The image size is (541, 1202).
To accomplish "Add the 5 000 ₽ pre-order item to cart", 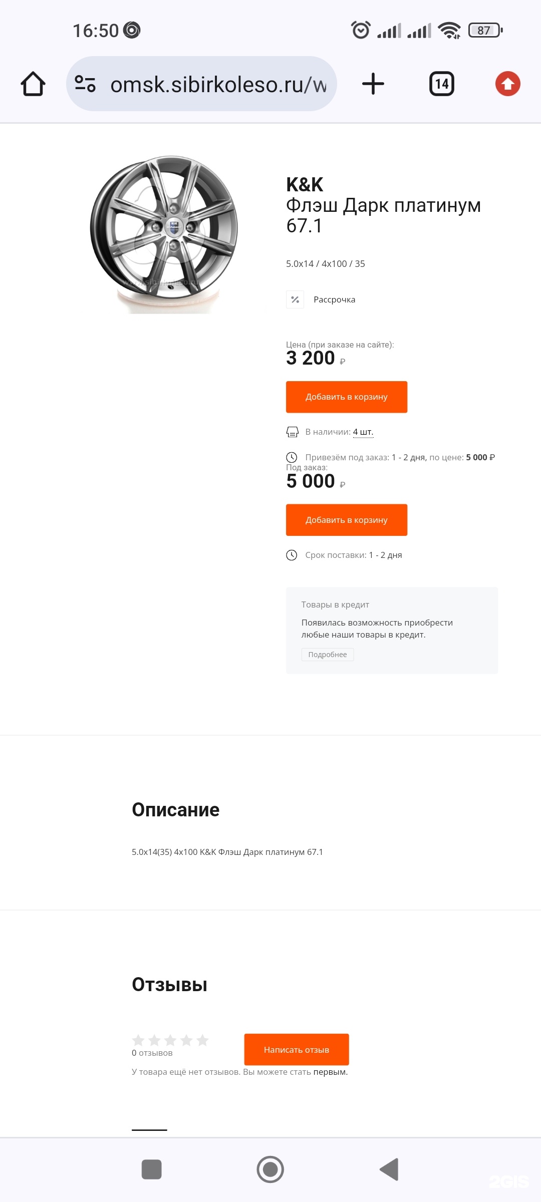I will point(346,520).
